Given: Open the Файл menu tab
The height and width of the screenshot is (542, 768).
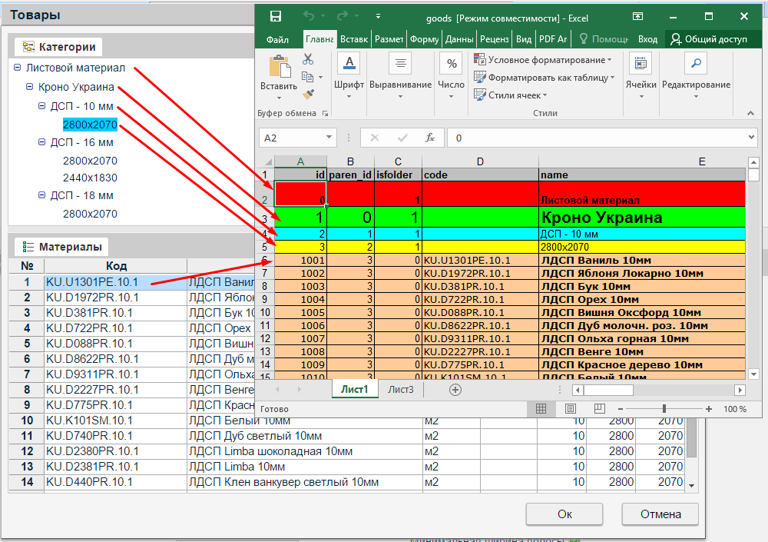Looking at the screenshot, I should click(277, 39).
